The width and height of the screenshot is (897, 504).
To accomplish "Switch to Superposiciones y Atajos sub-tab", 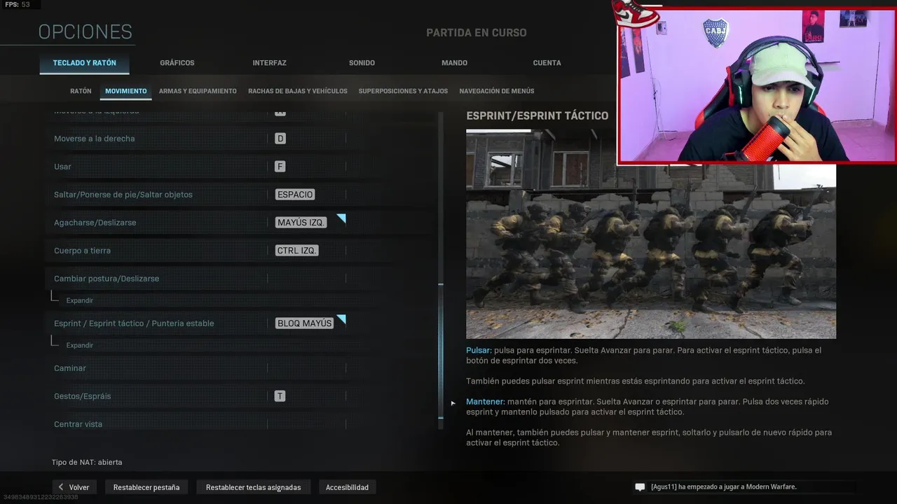I will [403, 91].
